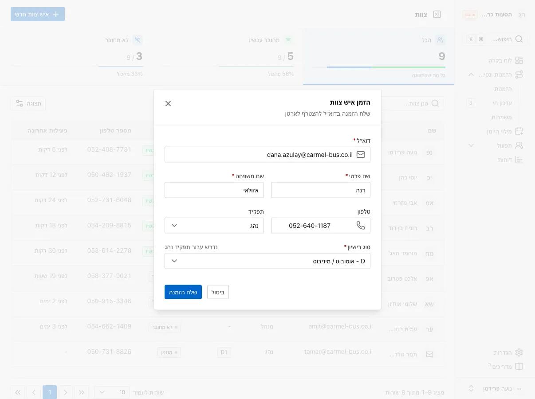Click the phone handset icon in טלפון field
535x399 pixels.
point(361,226)
